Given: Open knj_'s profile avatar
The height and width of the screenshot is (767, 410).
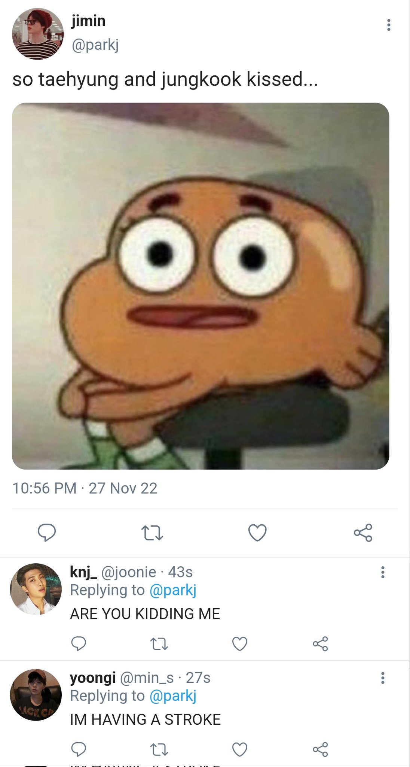Looking at the screenshot, I should (x=36, y=589).
